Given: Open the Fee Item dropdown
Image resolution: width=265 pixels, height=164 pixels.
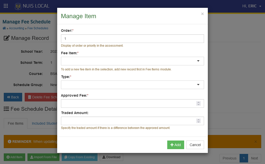Looking at the screenshot, I should [132, 61].
